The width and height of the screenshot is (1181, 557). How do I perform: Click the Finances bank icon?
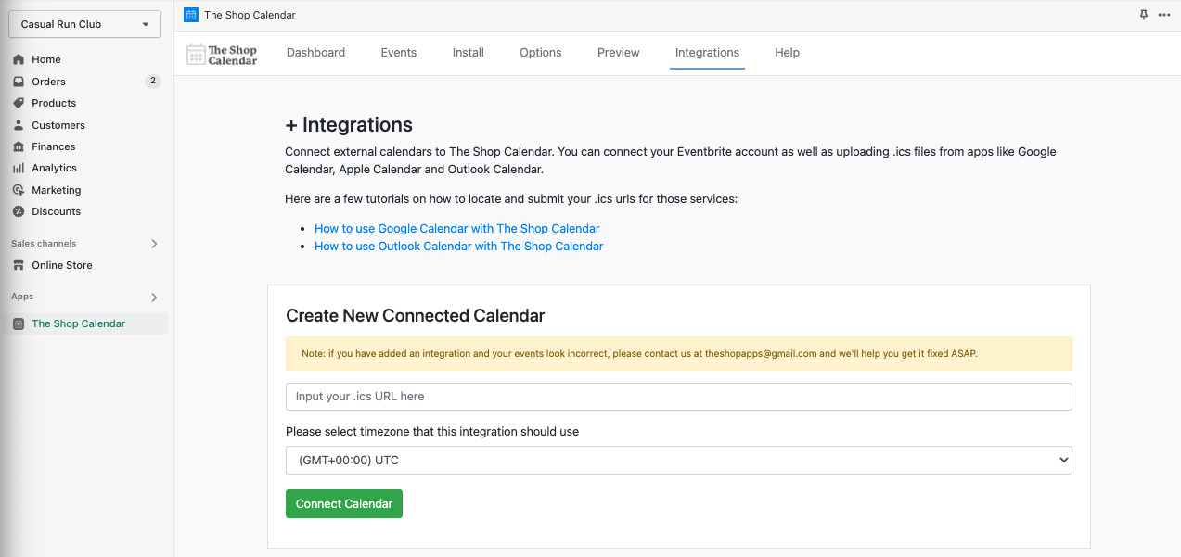(x=19, y=146)
